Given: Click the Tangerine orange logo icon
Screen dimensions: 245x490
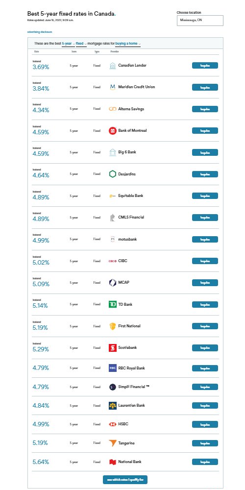Looking at the screenshot, I should 113,443.
